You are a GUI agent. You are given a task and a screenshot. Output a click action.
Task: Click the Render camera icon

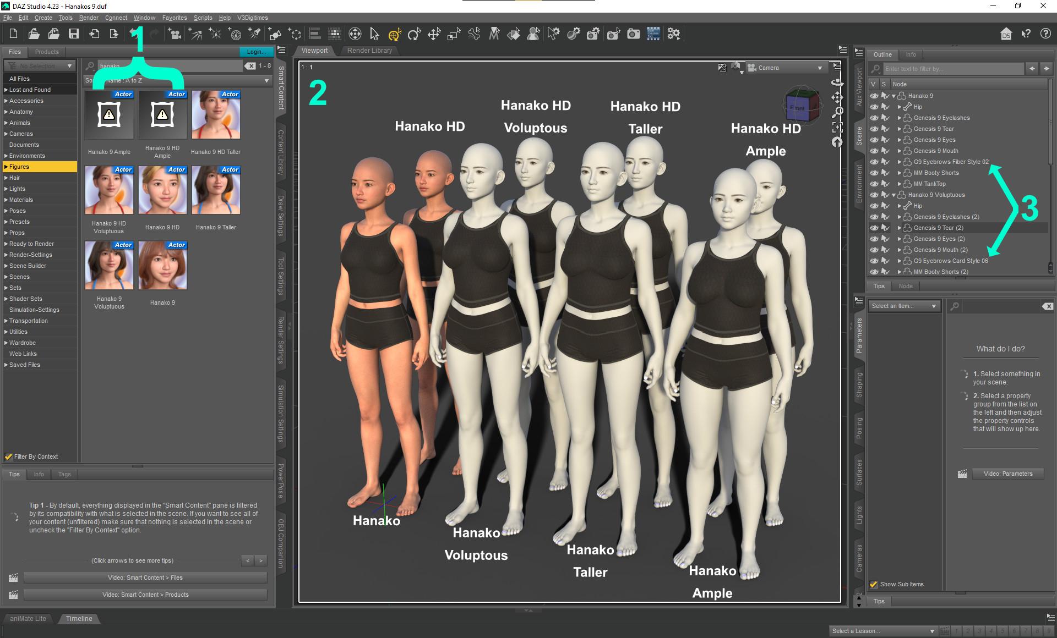pyautogui.click(x=634, y=34)
